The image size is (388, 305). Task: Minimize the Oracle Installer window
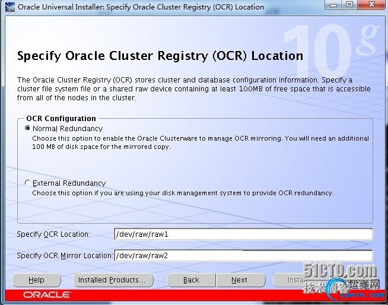pyautogui.click(x=333, y=5)
